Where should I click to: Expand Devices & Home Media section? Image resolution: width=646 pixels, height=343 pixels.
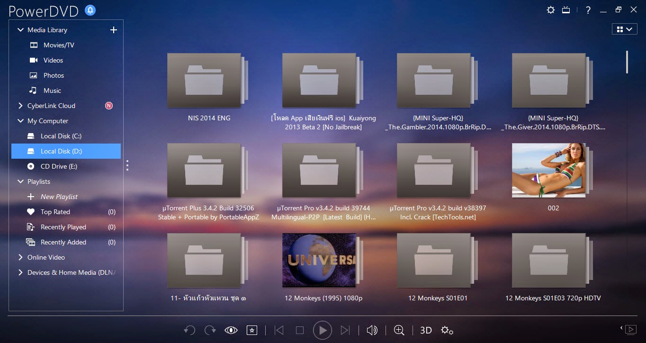pos(20,272)
